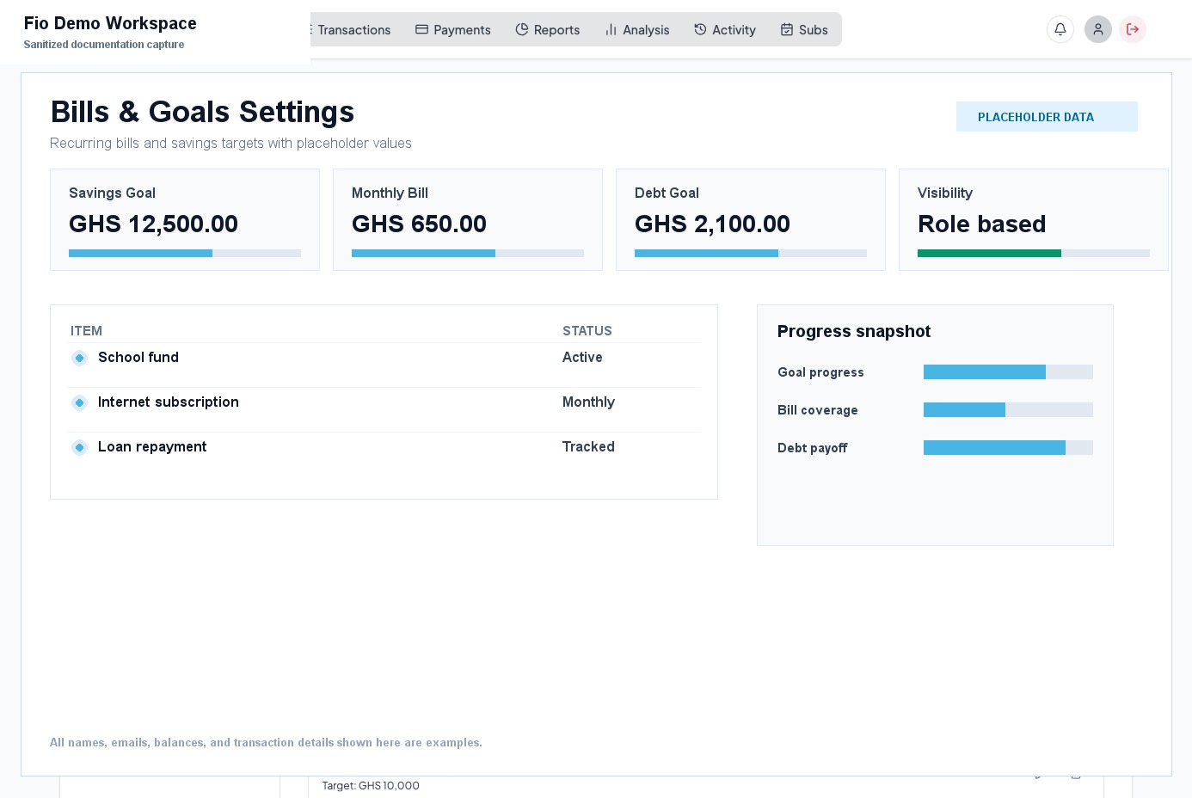
Task: Switch to the Subs tab
Action: (x=804, y=29)
